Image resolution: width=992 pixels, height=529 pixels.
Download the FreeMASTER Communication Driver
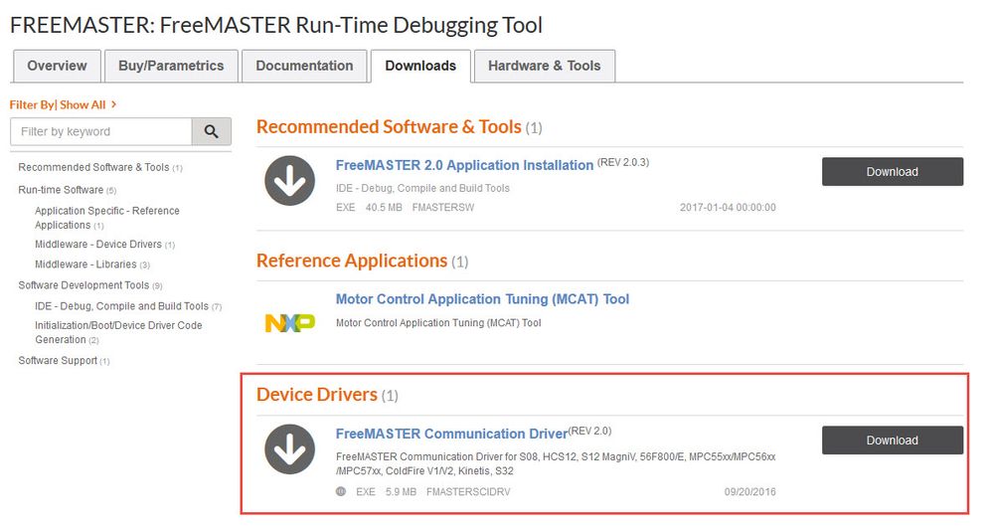pyautogui.click(x=892, y=441)
